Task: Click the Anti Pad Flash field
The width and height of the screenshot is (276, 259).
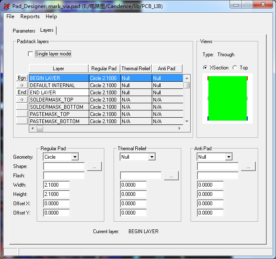Action: coord(218,176)
